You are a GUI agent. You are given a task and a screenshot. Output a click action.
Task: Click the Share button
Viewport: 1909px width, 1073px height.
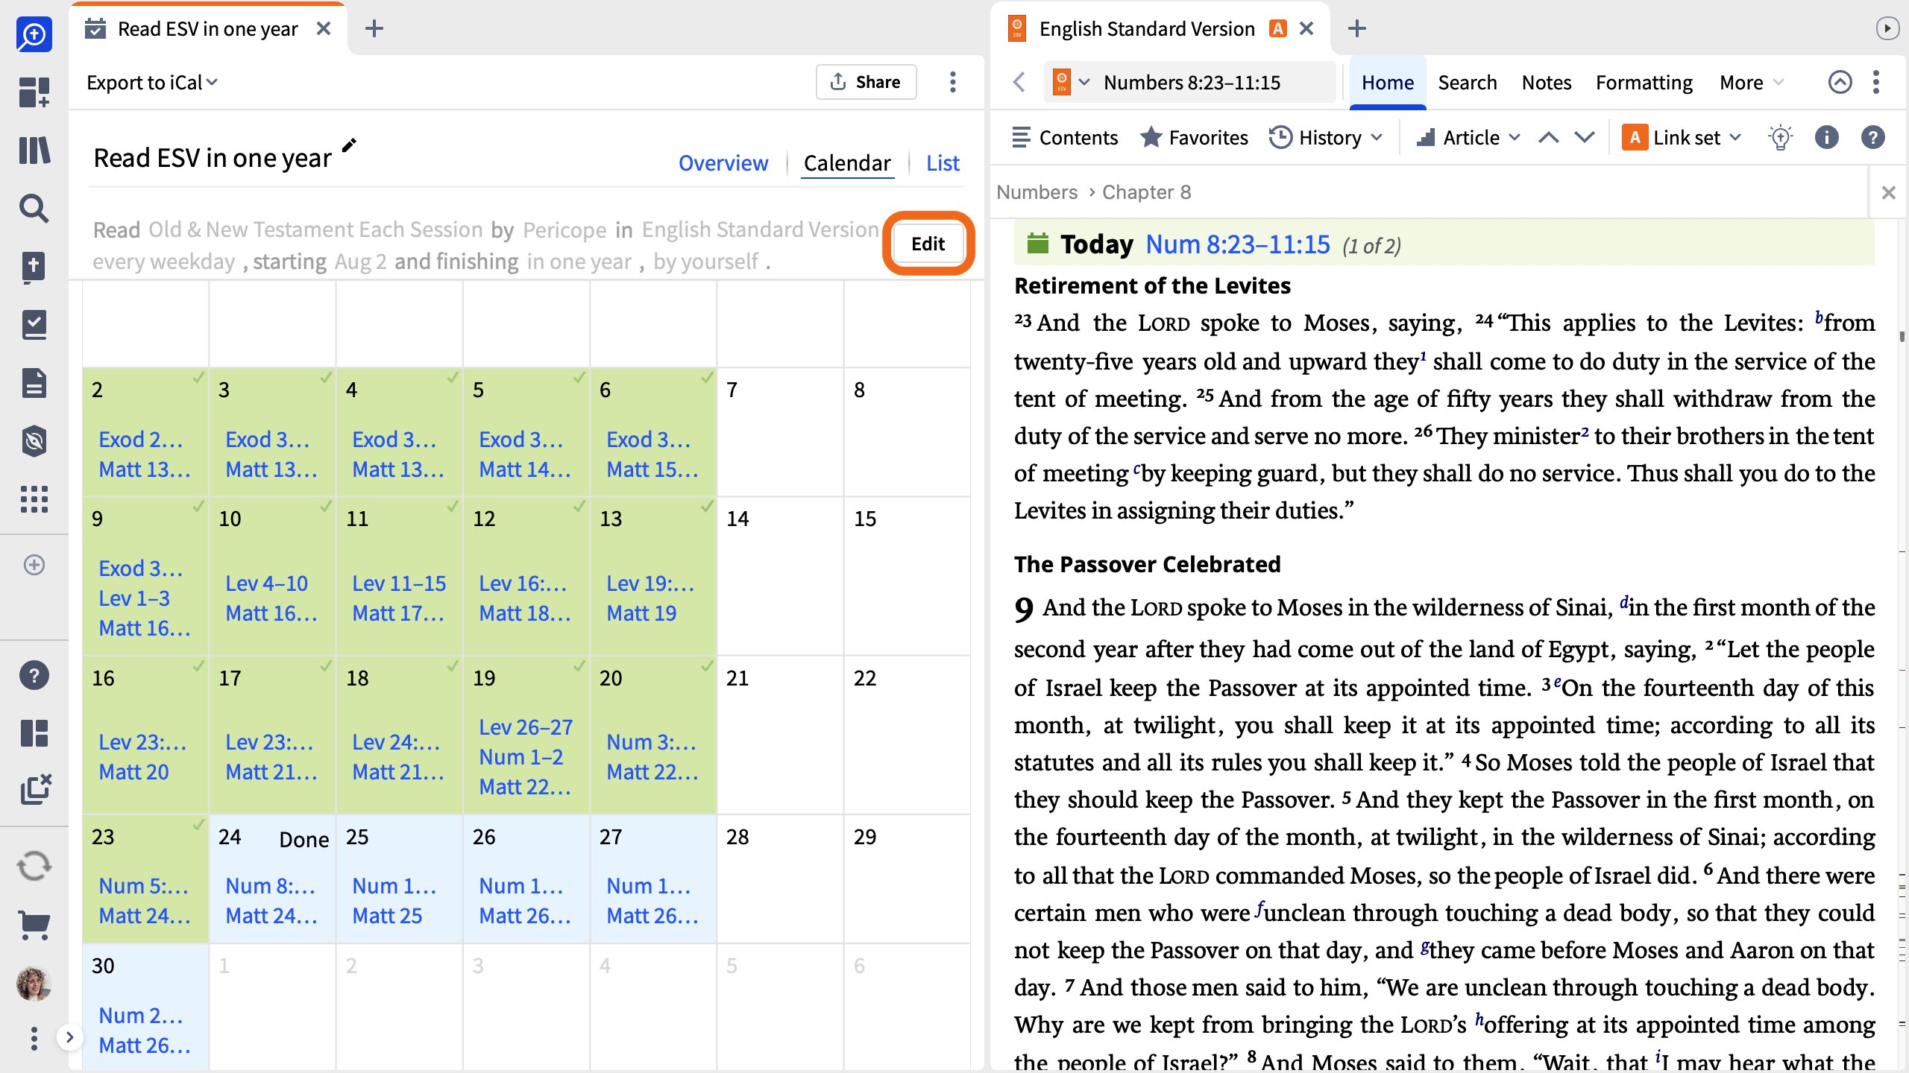[866, 82]
